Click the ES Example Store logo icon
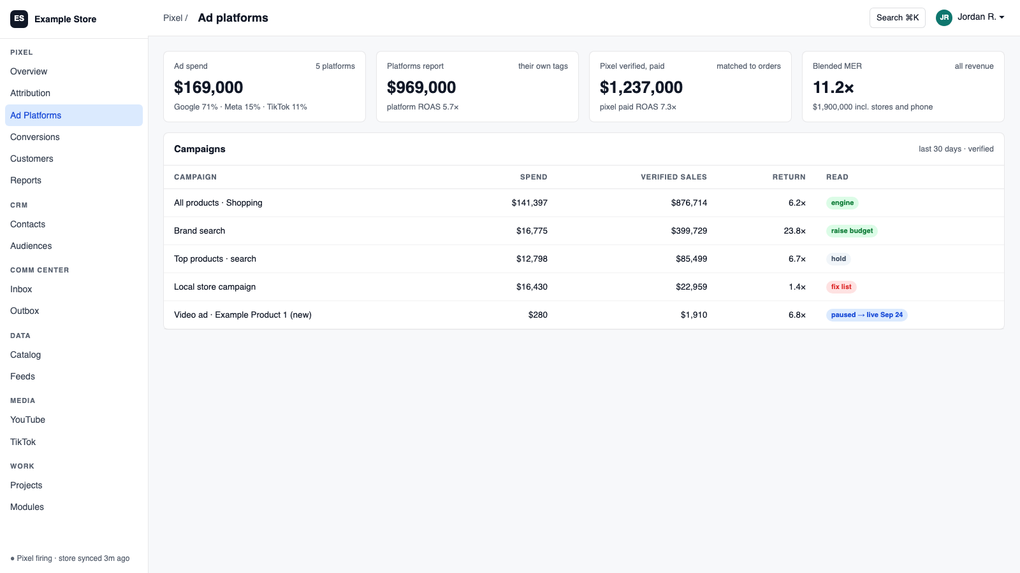 click(19, 19)
